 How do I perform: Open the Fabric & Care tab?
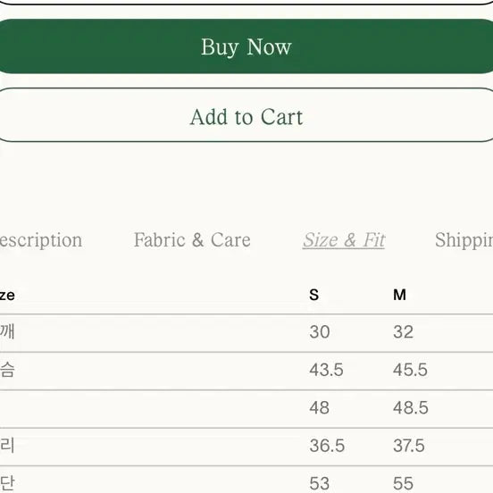pos(192,240)
